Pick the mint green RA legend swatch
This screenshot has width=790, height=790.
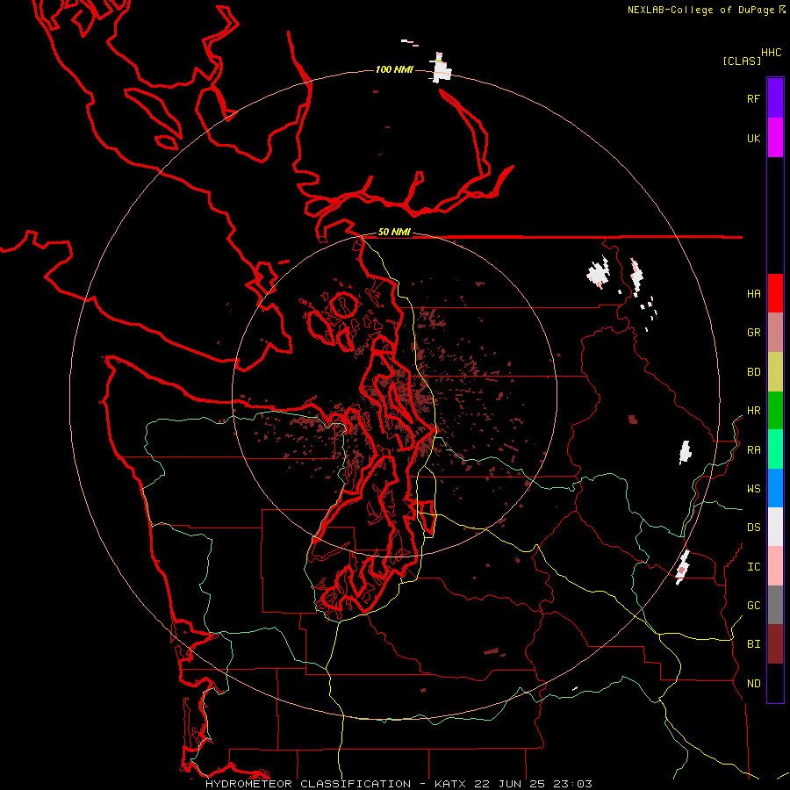[x=775, y=449]
